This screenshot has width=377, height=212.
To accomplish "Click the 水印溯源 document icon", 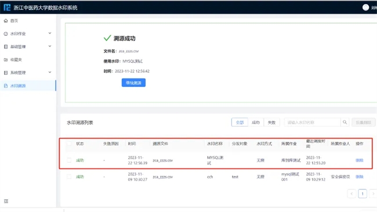I will 6,86.
